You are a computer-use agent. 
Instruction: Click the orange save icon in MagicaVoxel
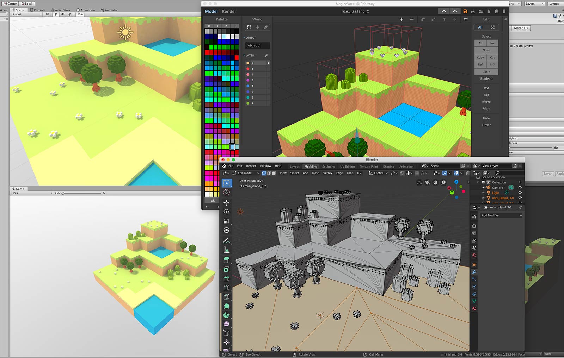tap(465, 11)
